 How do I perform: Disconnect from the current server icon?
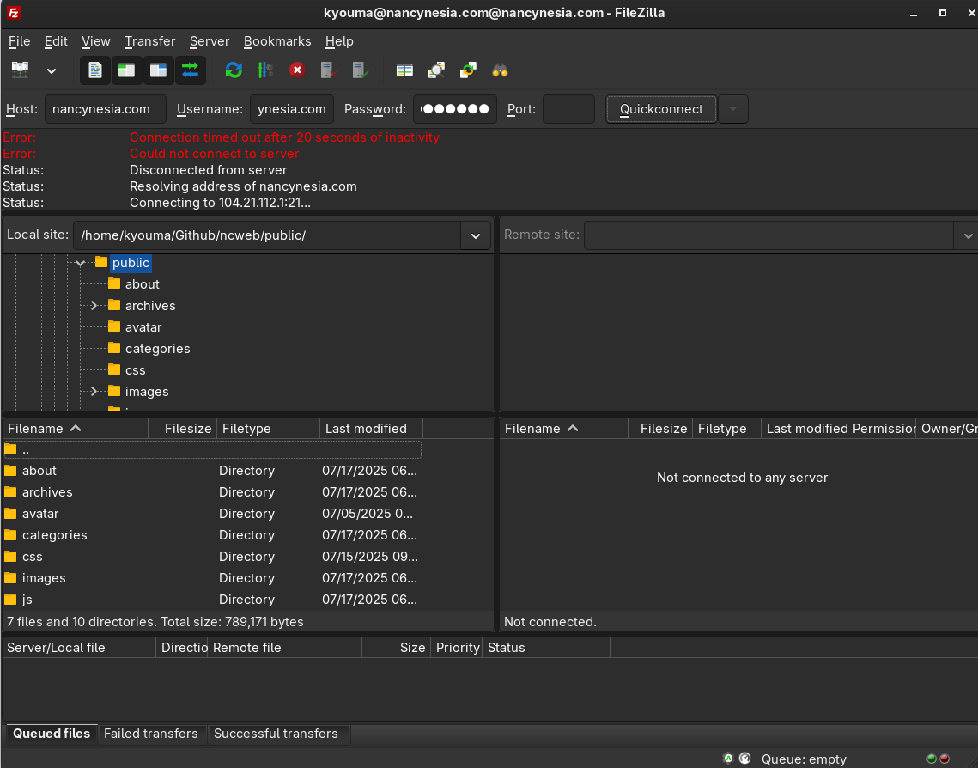click(329, 70)
